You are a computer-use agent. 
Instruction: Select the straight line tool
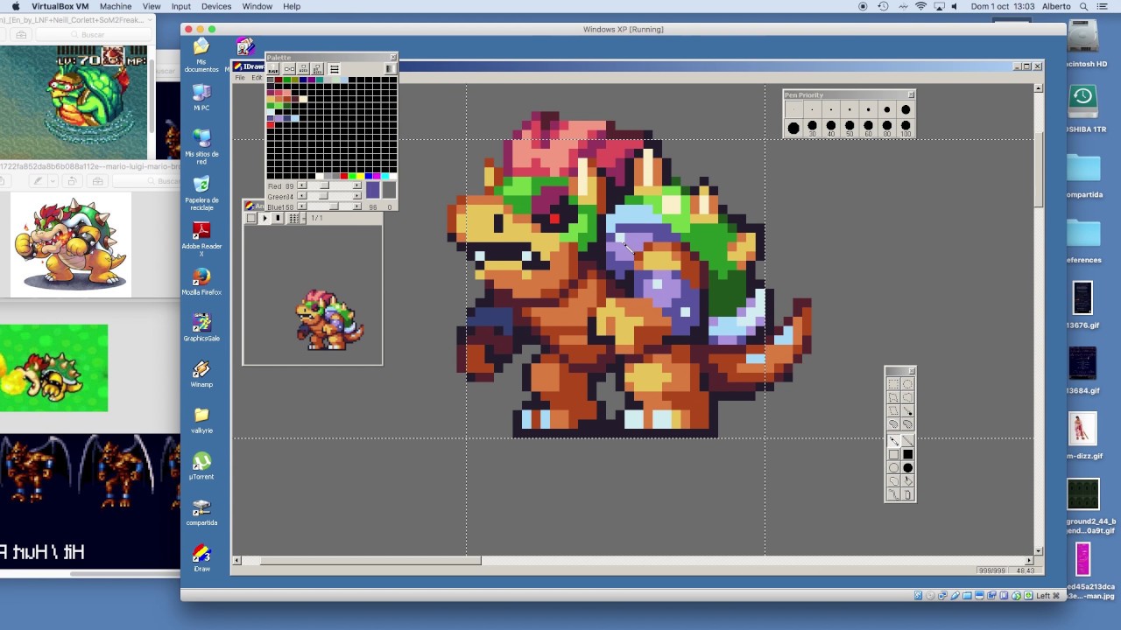(907, 440)
